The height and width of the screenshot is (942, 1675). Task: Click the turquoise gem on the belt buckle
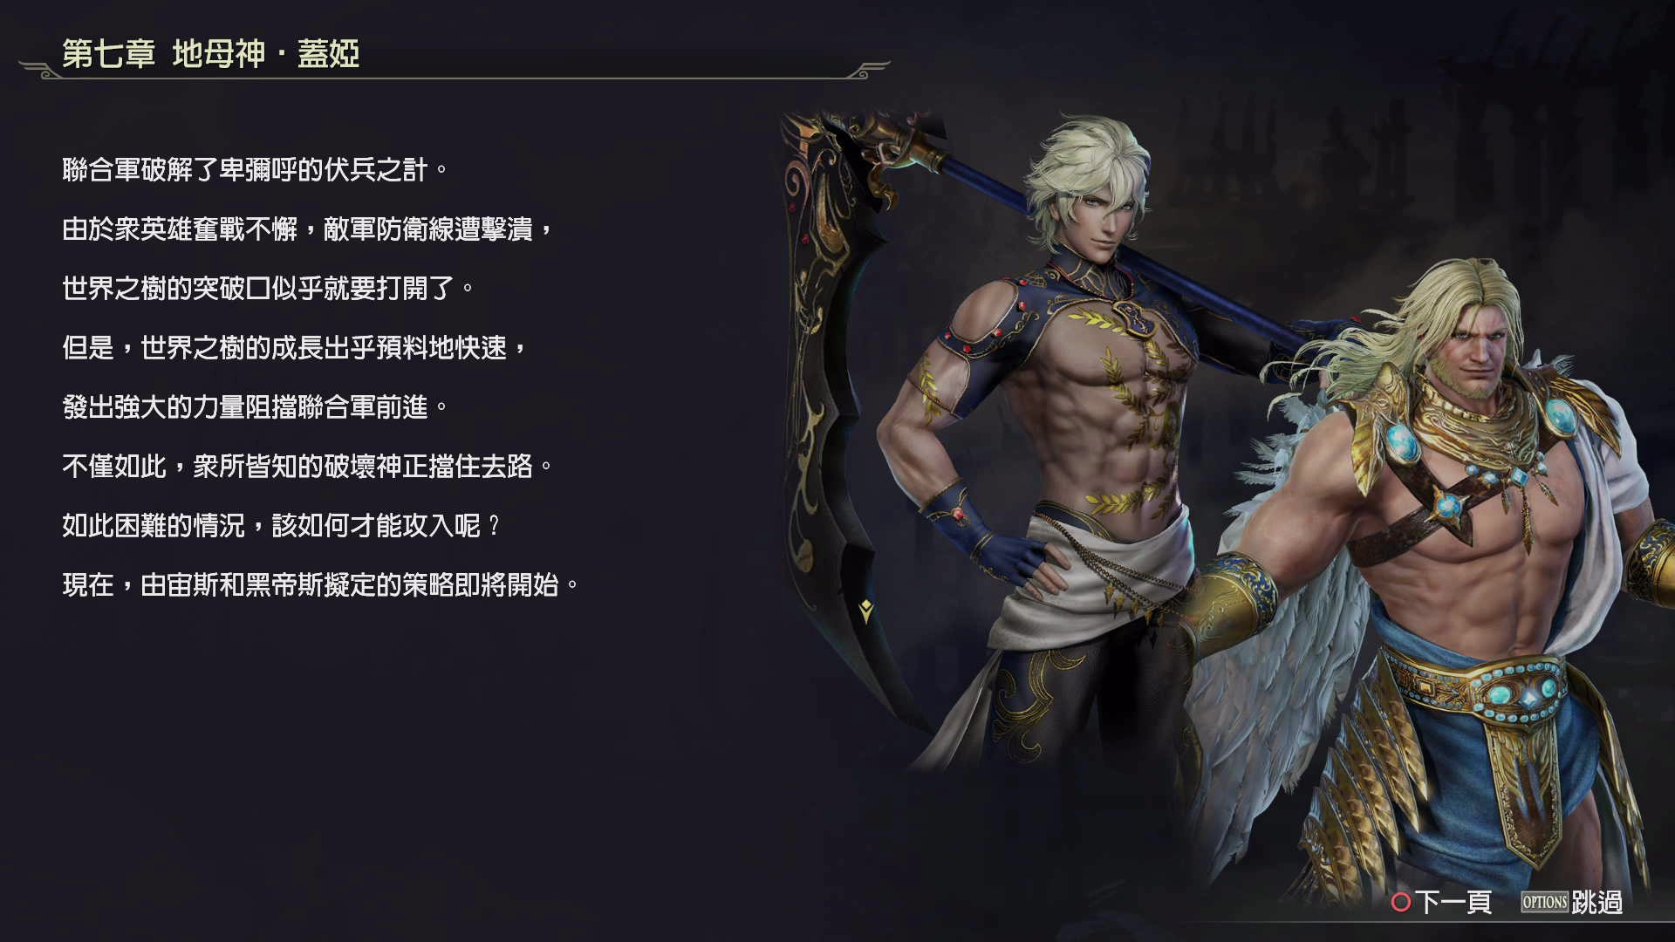click(1501, 695)
